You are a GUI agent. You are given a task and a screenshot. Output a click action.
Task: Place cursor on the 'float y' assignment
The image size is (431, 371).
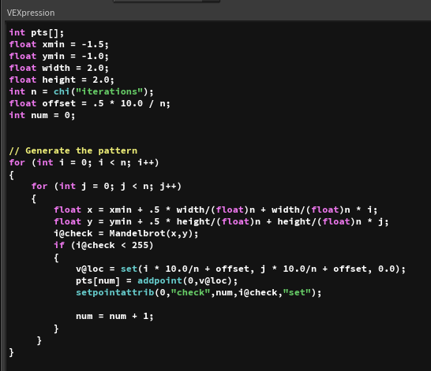tap(221, 221)
